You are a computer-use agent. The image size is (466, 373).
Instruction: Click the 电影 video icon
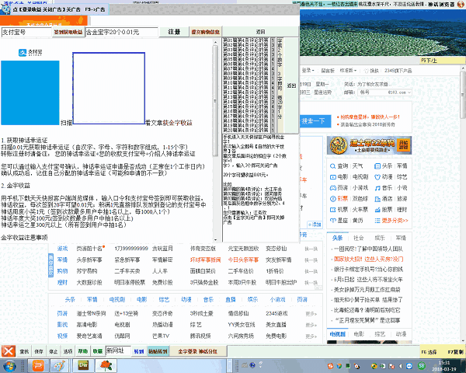pyautogui.click(x=333, y=177)
